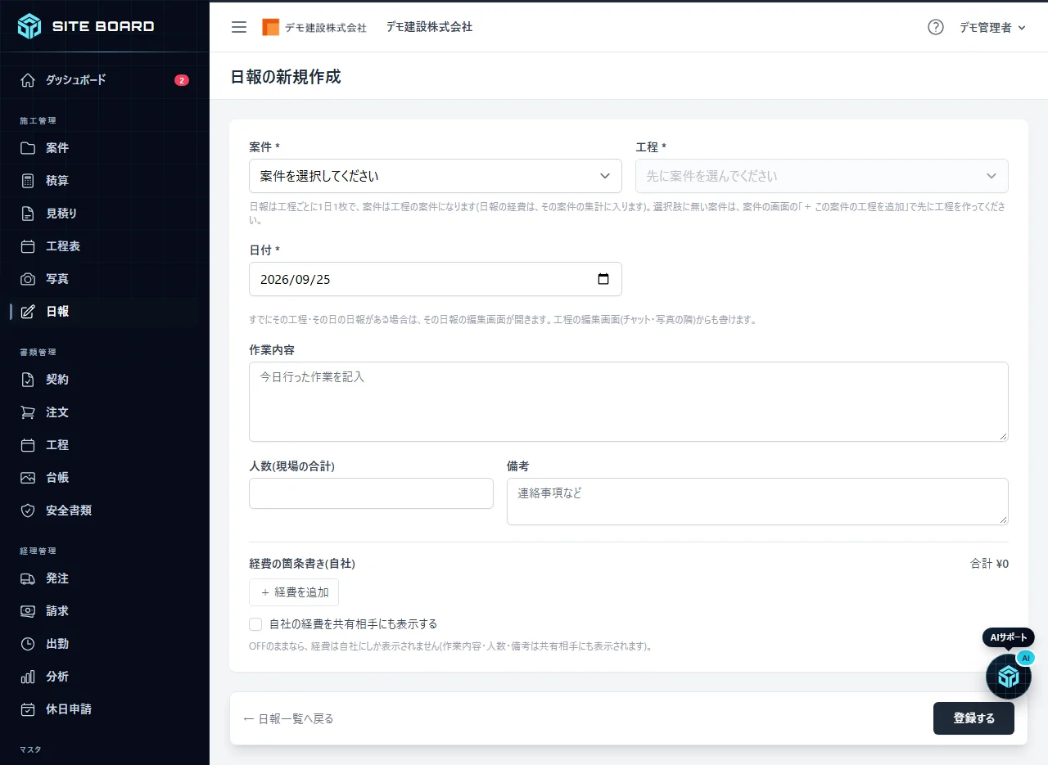This screenshot has width=1048, height=765.
Task: Click the 工程表 calendar icon
Action: (28, 246)
